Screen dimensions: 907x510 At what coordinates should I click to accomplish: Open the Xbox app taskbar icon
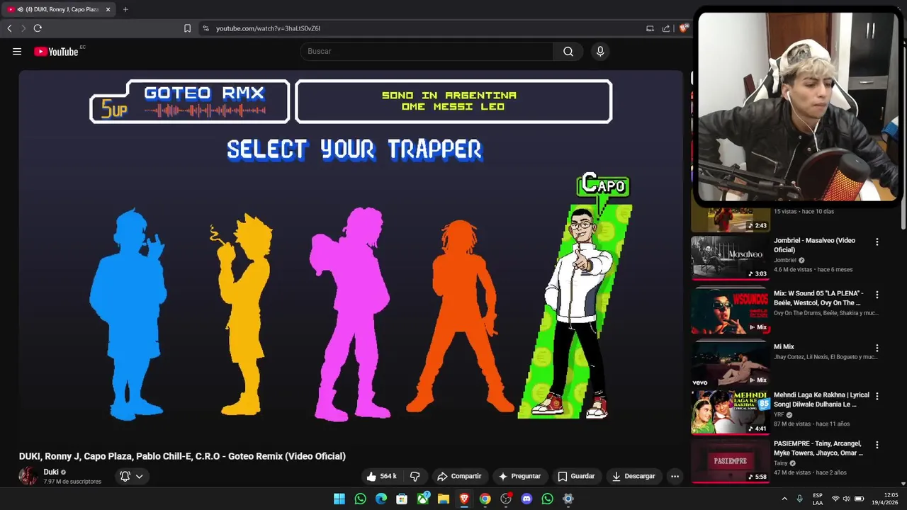point(423,499)
